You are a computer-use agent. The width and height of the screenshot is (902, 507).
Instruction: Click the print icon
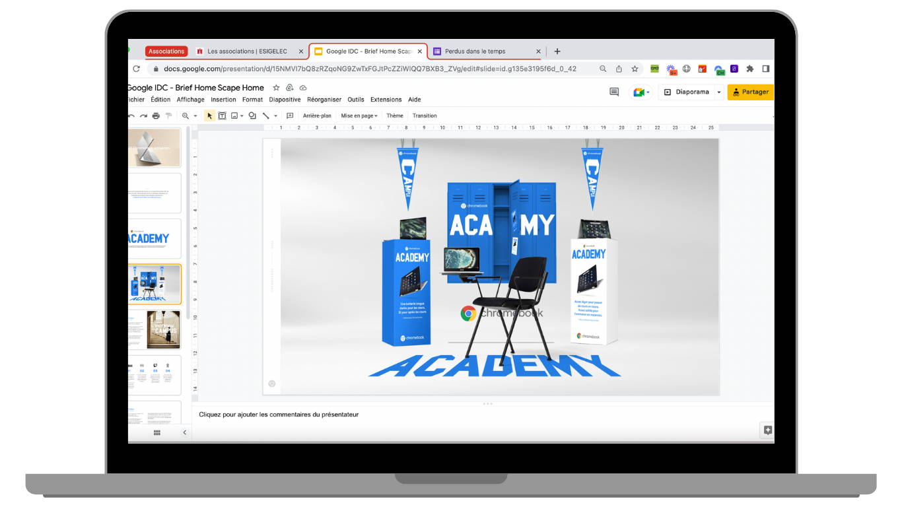tap(156, 116)
